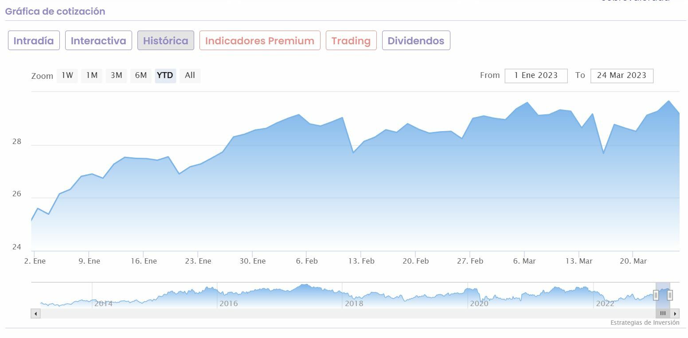
Task: Set chart zoom to 1W
Action: click(67, 76)
